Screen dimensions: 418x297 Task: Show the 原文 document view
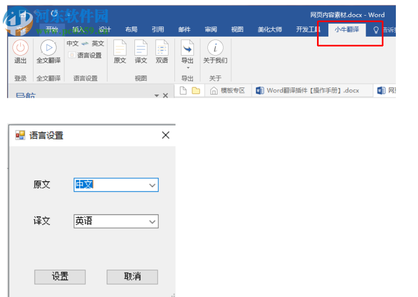tap(120, 52)
